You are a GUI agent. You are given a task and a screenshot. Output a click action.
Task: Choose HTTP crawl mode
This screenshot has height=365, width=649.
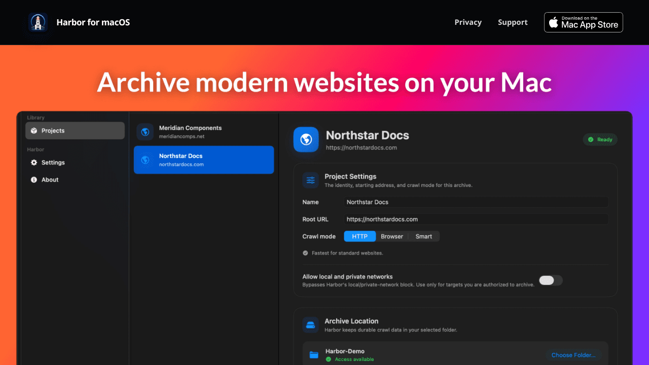(x=360, y=236)
